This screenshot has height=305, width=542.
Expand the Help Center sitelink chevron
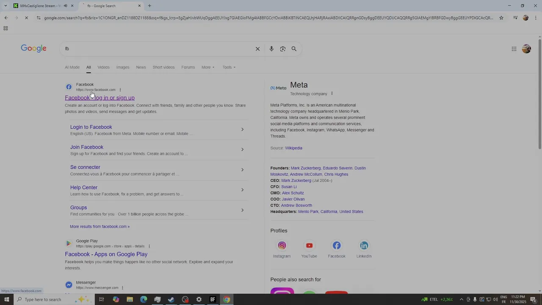pyautogui.click(x=242, y=190)
